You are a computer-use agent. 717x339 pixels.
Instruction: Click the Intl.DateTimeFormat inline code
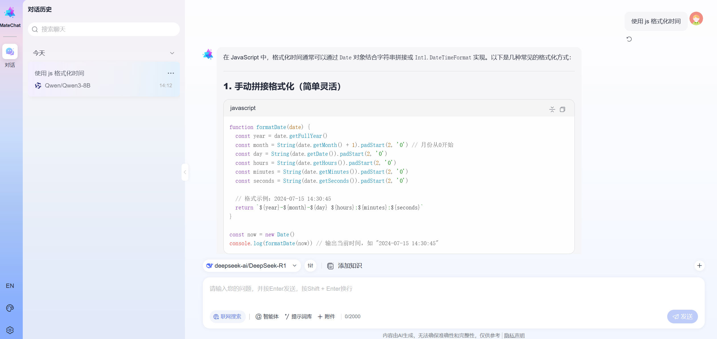coord(443,57)
